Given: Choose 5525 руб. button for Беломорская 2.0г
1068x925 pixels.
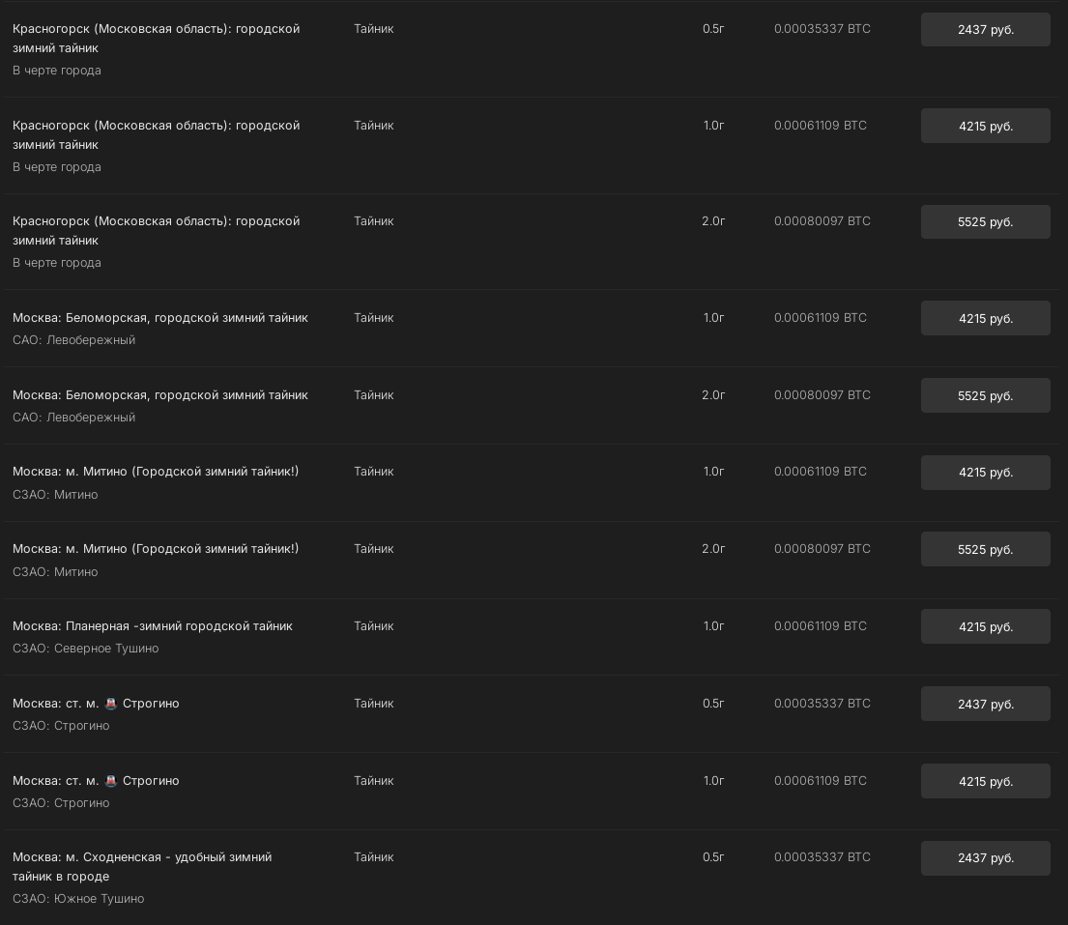Looking at the screenshot, I should (985, 395).
